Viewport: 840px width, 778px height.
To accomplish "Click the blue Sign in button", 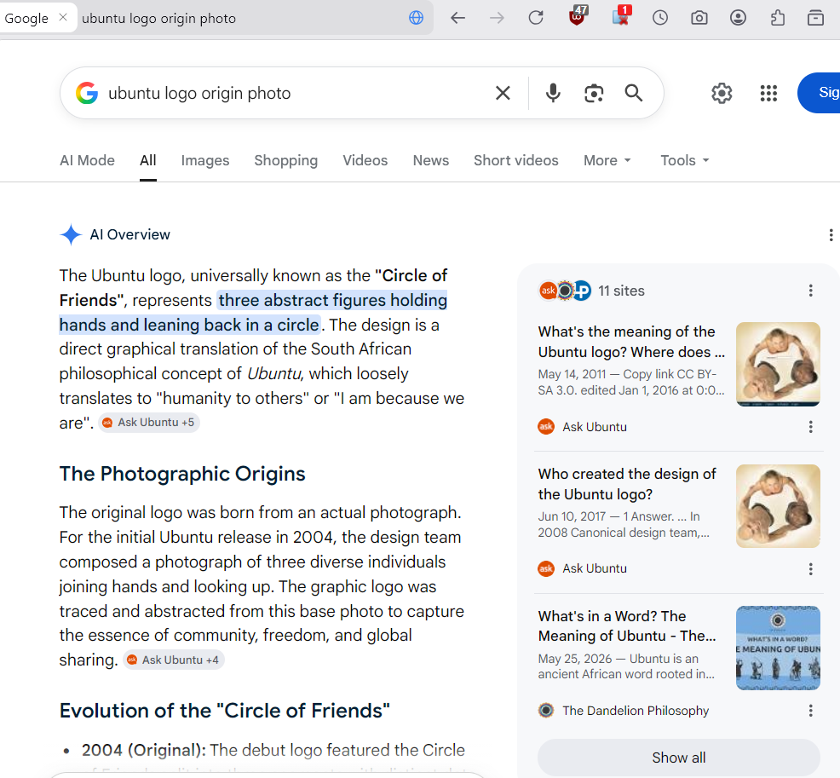I will click(820, 93).
